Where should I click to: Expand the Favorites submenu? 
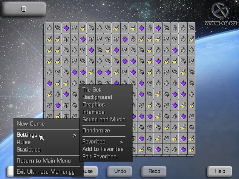(x=103, y=142)
